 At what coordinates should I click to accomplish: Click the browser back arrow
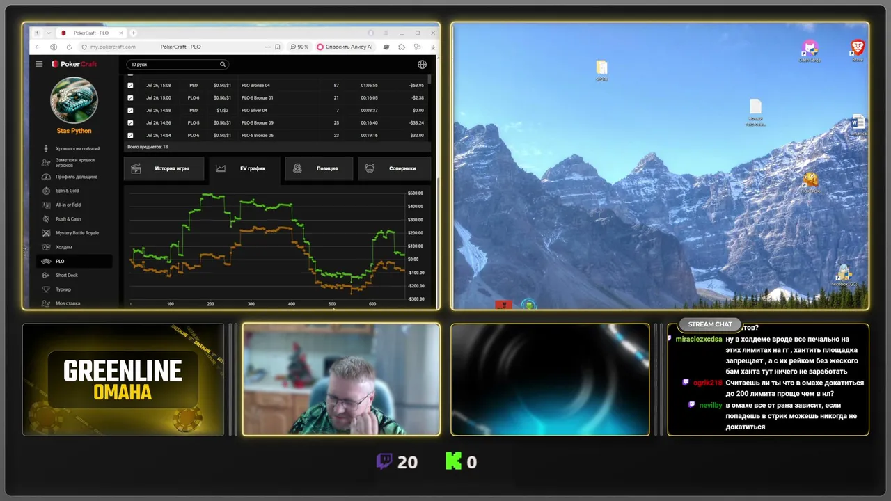[x=38, y=47]
